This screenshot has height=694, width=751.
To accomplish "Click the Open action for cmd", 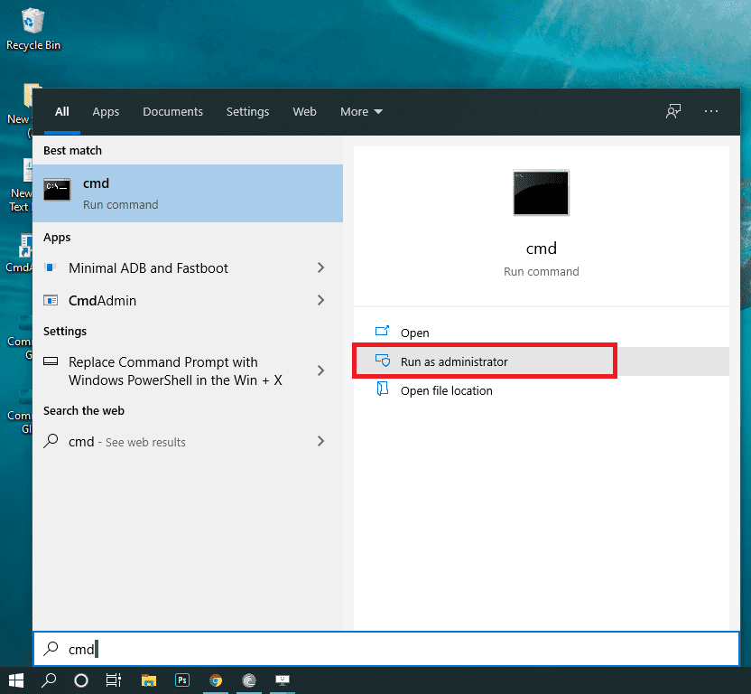I will point(414,333).
